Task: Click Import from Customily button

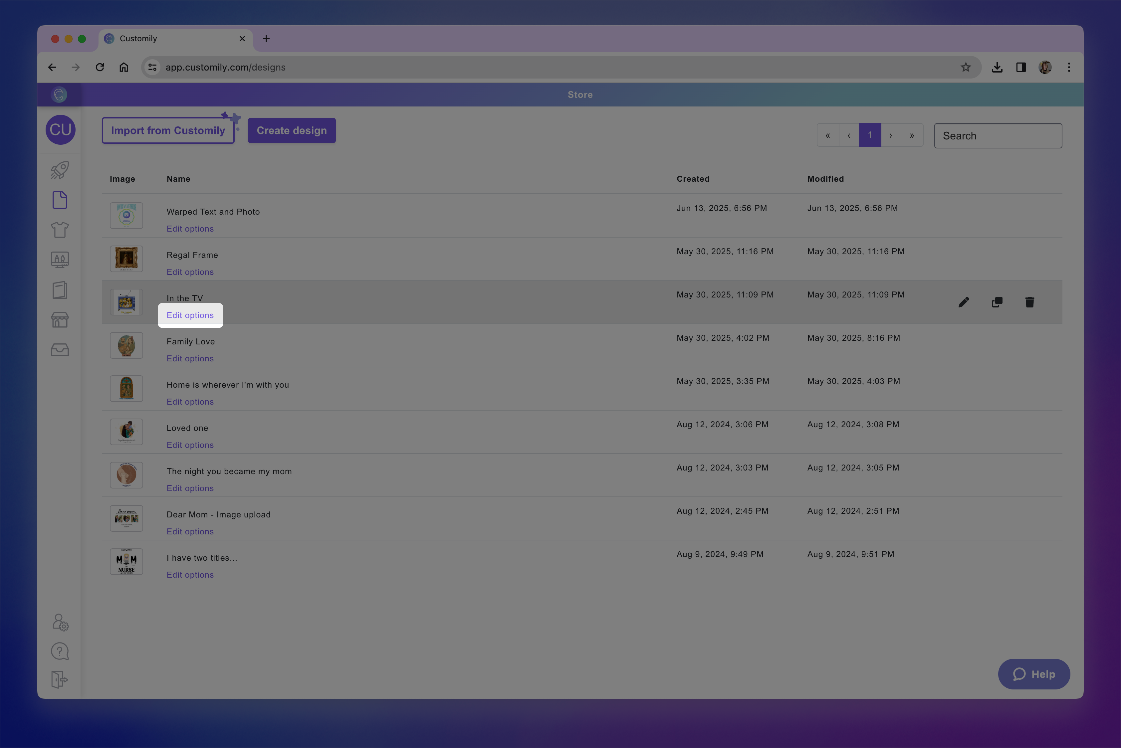Action: [168, 131]
